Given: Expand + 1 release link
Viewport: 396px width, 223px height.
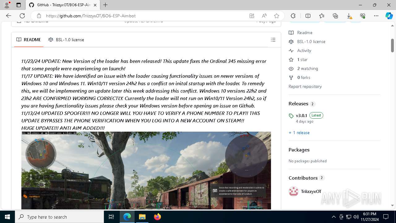Looking at the screenshot, I should (299, 133).
